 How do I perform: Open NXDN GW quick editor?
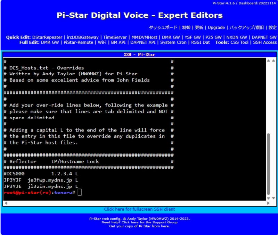click(237, 37)
